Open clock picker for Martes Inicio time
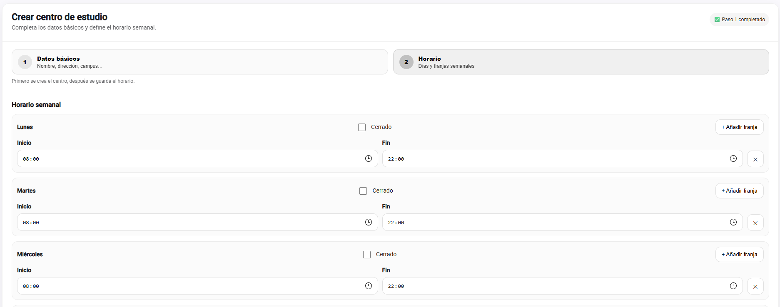The width and height of the screenshot is (780, 307). 369,222
